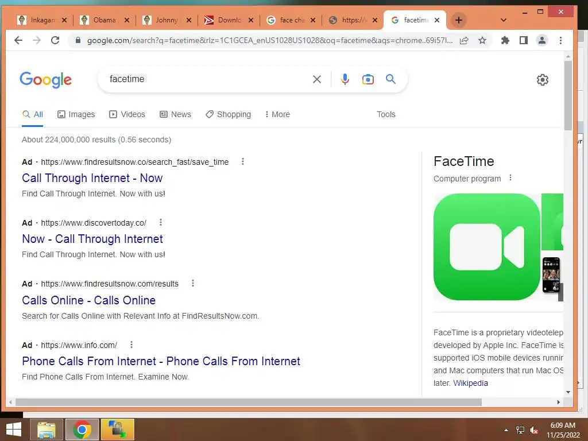Expand the More search filters
588x441 pixels.
point(277,114)
